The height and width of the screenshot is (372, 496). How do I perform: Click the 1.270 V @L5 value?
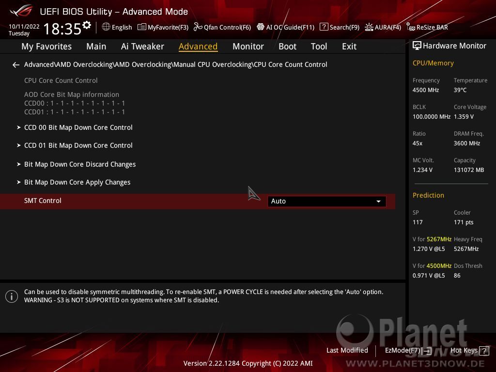click(x=429, y=249)
